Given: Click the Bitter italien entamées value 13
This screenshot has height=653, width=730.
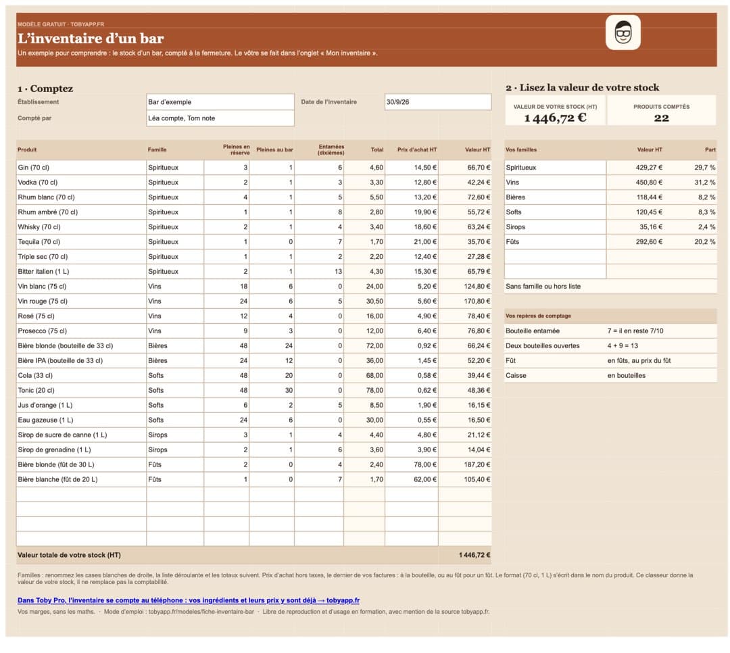Looking at the screenshot, I should coord(319,272).
